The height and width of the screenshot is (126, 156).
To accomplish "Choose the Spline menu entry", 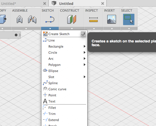I will click(x=64, y=83).
